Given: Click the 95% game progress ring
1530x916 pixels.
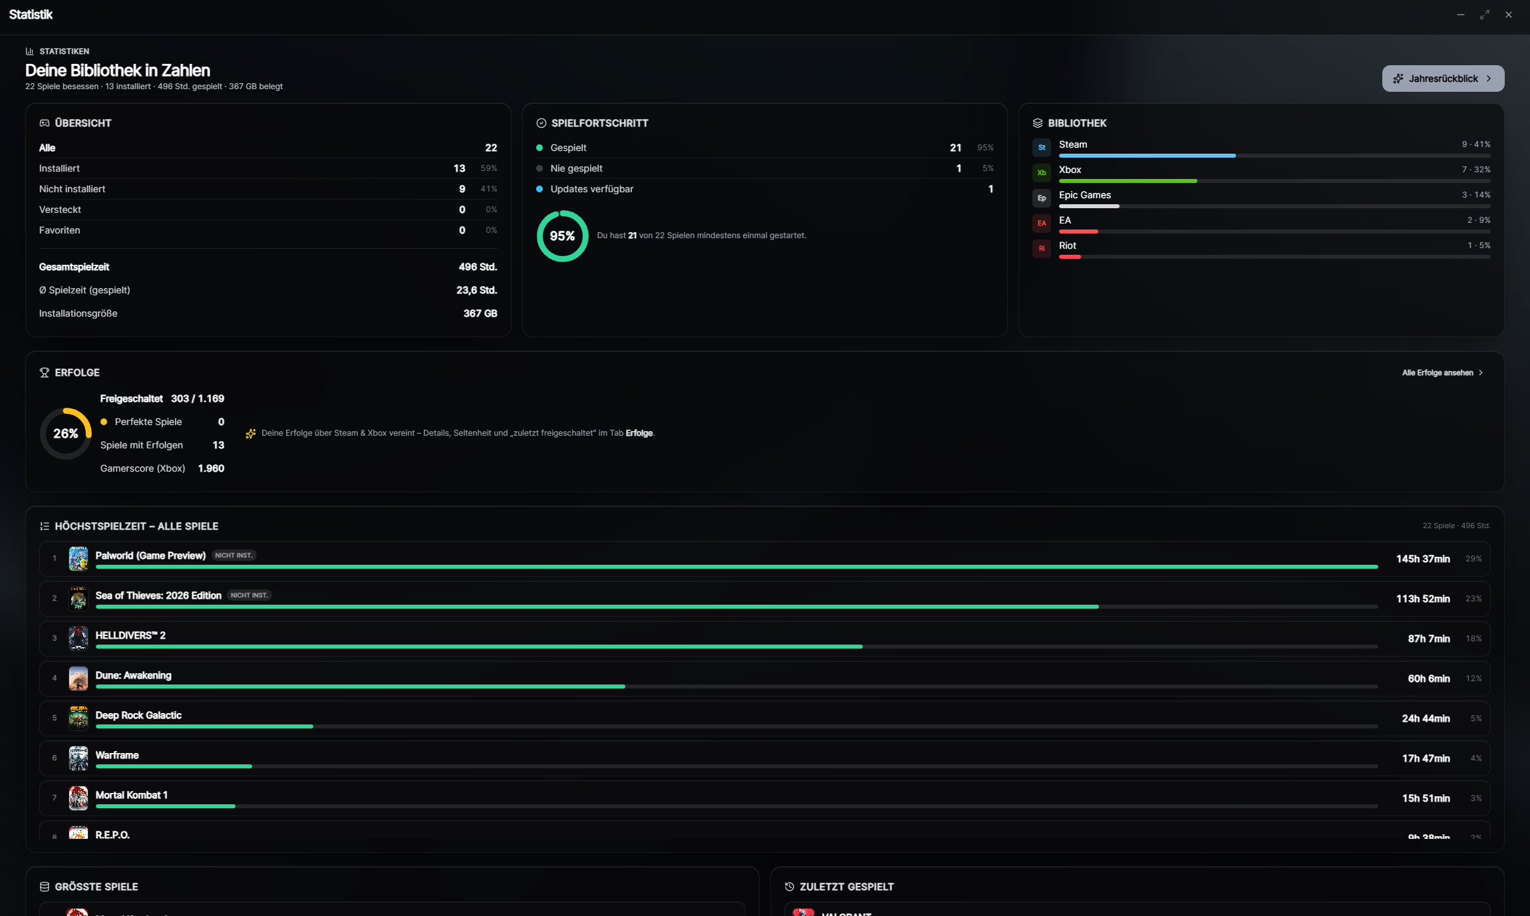Looking at the screenshot, I should (x=562, y=236).
